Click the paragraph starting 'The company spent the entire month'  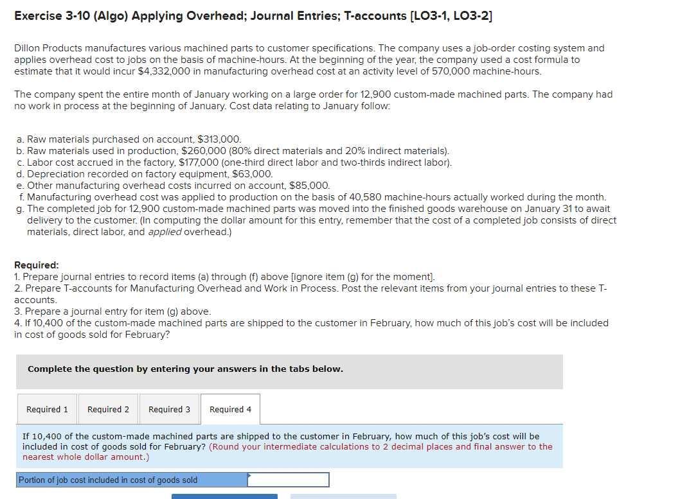[x=314, y=100]
